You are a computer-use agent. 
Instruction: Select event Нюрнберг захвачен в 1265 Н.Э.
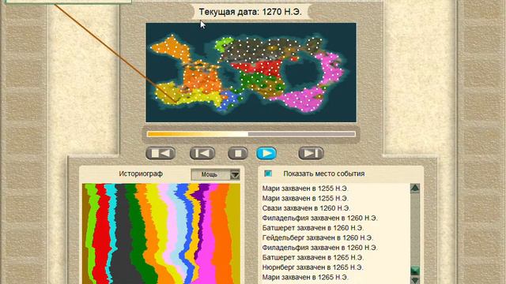click(313, 267)
